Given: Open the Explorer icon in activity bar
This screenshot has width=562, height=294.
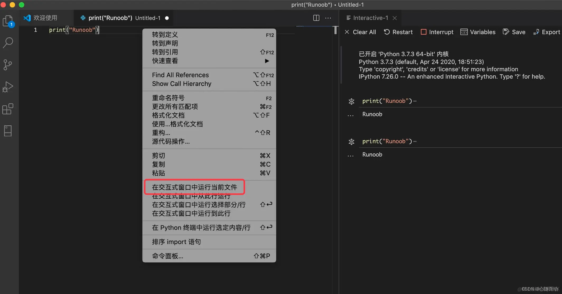Looking at the screenshot, I should (x=8, y=21).
